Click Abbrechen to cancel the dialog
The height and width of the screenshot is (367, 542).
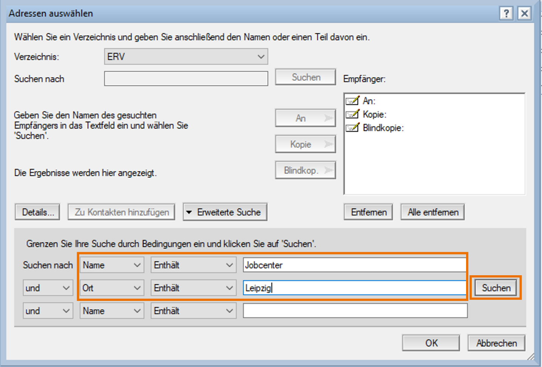[496, 343]
